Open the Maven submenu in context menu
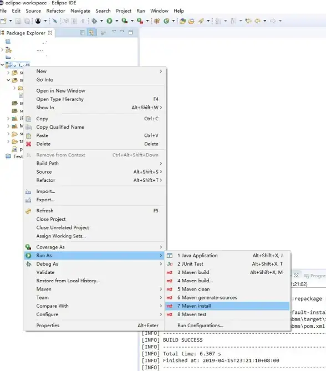Viewport: 326px width, 371px height. point(94,289)
